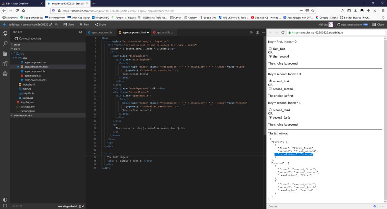Open a new browser tab

coord(94,3)
